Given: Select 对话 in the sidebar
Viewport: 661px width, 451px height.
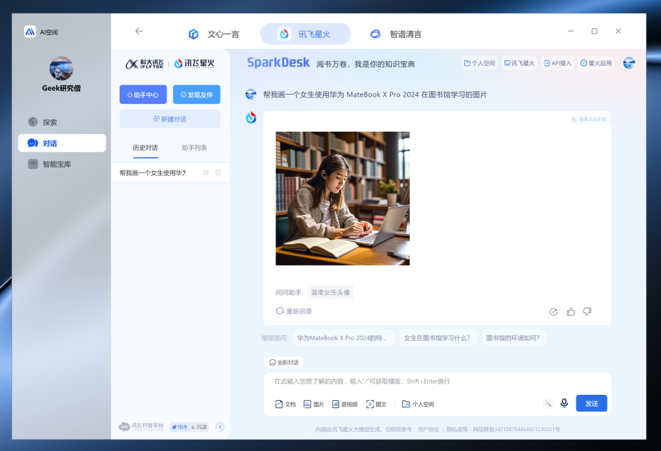Looking at the screenshot, I should tap(62, 143).
